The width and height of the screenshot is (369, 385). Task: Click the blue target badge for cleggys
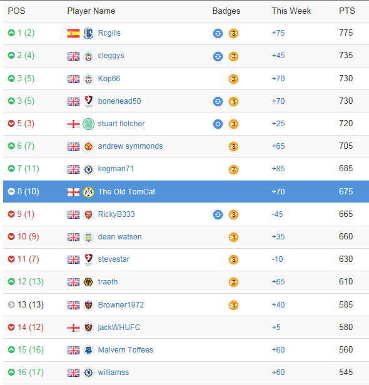pos(218,56)
